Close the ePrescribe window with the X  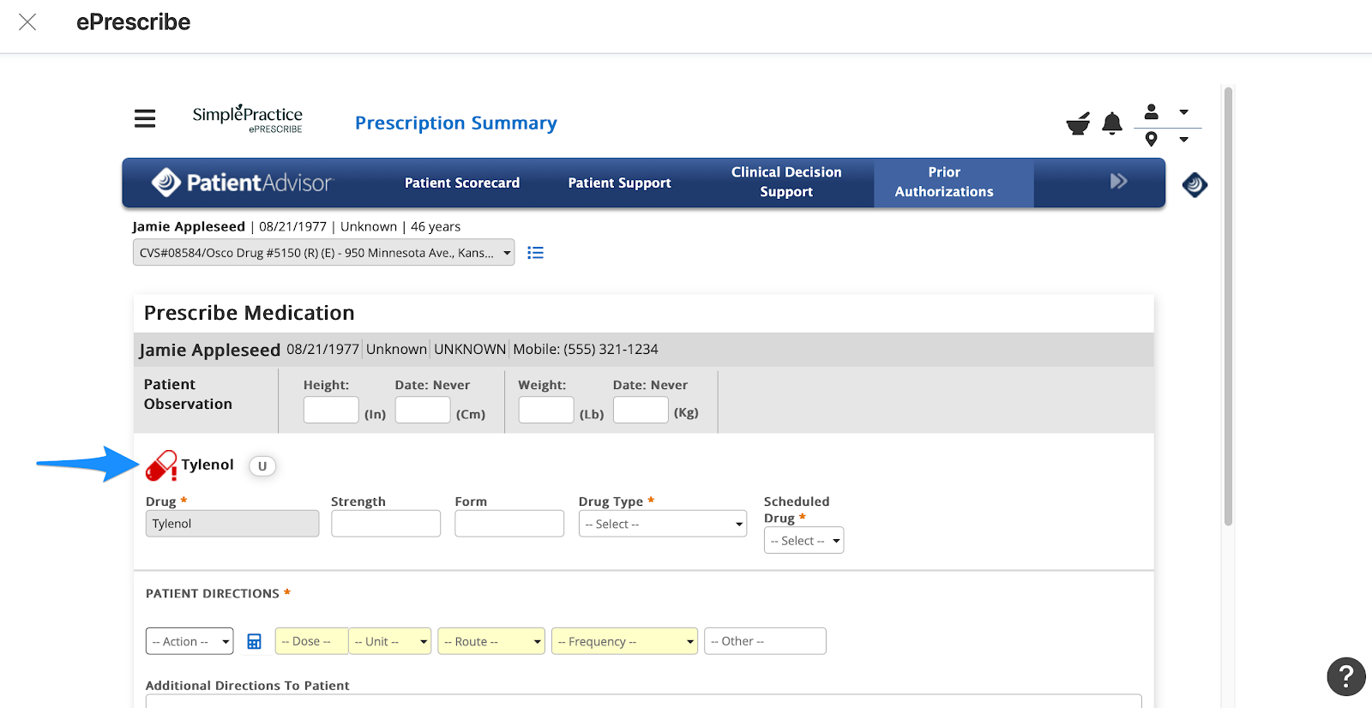(x=27, y=22)
